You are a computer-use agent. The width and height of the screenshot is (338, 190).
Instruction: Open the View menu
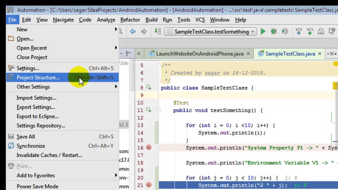(42, 20)
